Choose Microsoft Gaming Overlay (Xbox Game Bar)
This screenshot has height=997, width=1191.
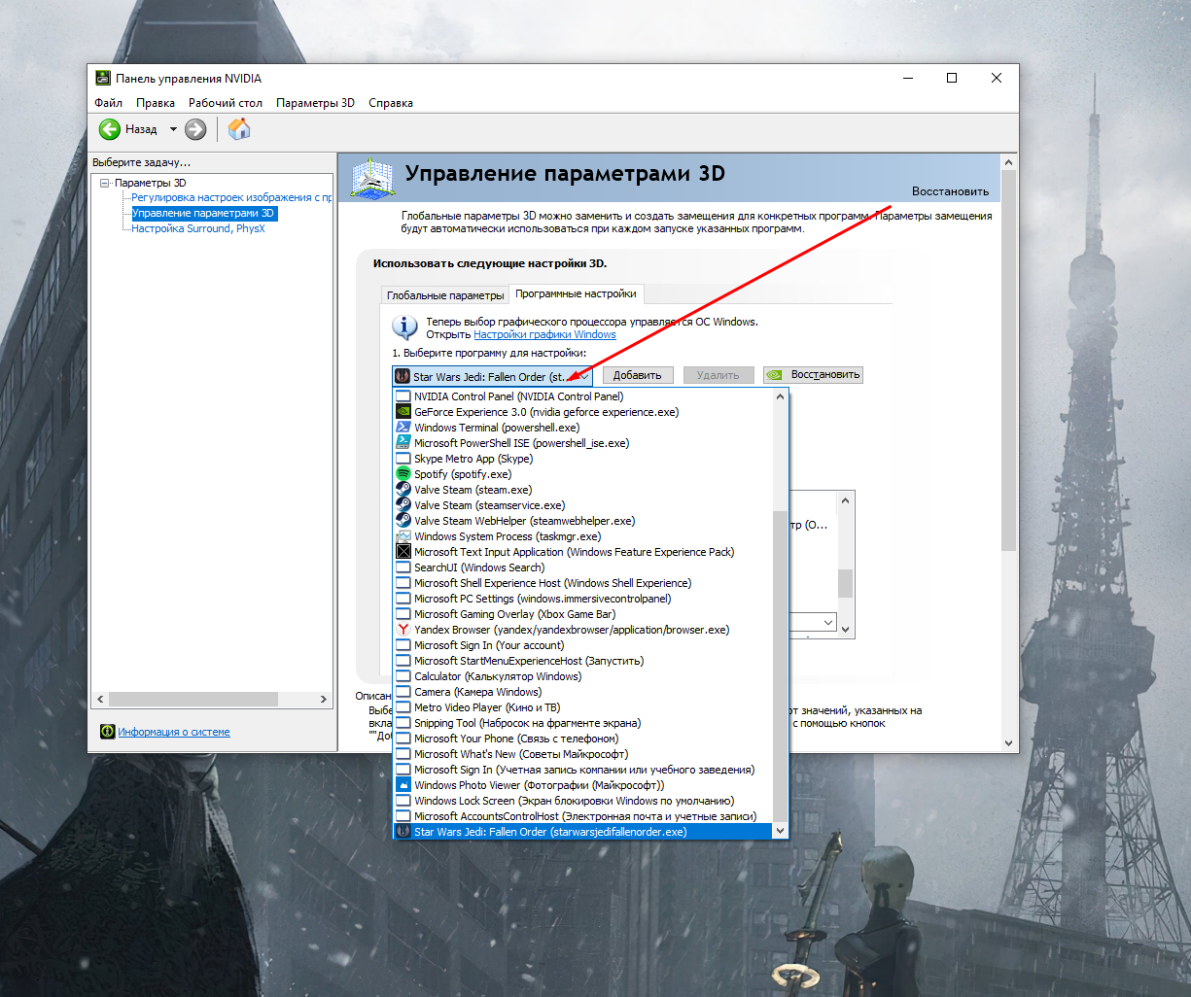(x=582, y=614)
